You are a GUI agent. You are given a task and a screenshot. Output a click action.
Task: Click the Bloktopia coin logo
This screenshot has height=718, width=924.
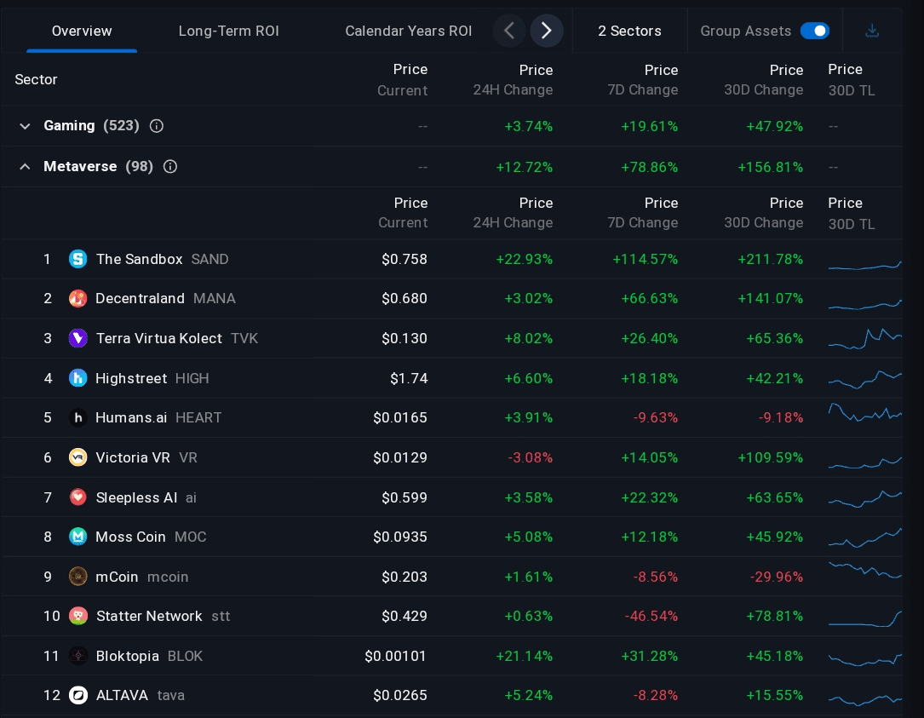click(78, 656)
